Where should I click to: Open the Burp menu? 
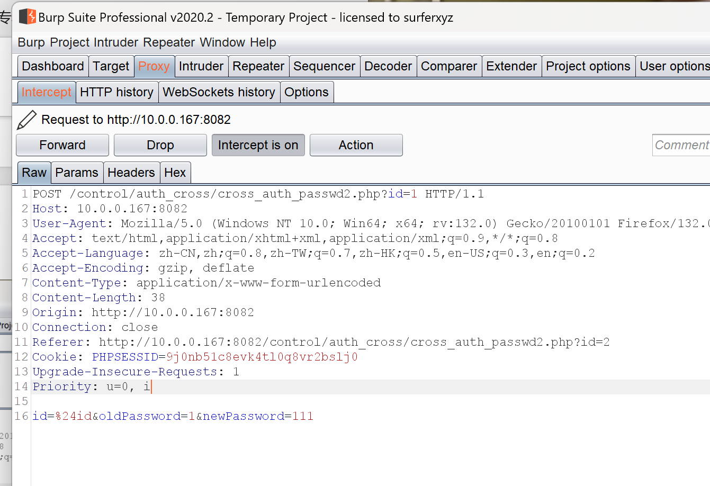tap(31, 42)
